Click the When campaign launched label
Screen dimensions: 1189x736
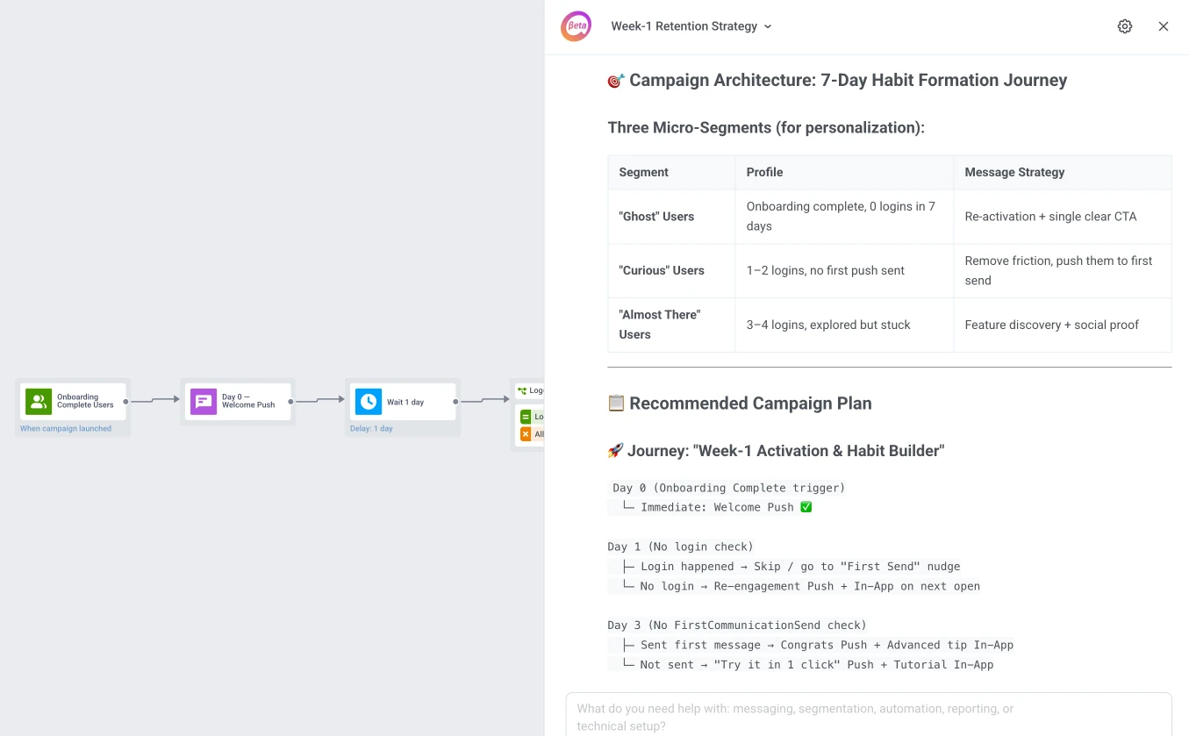pyautogui.click(x=64, y=427)
